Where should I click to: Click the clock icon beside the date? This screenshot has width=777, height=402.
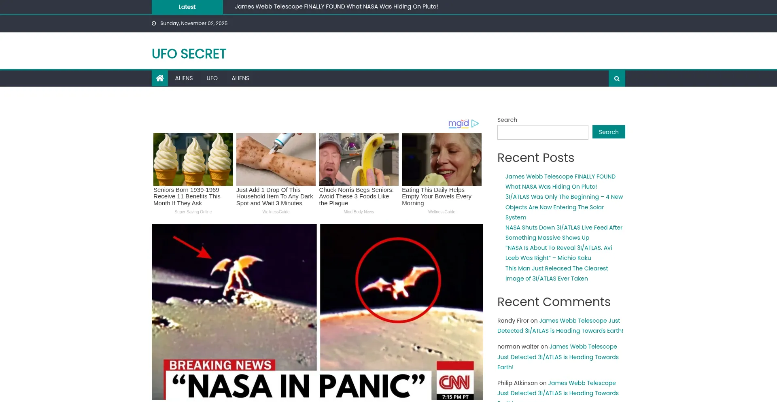click(154, 23)
